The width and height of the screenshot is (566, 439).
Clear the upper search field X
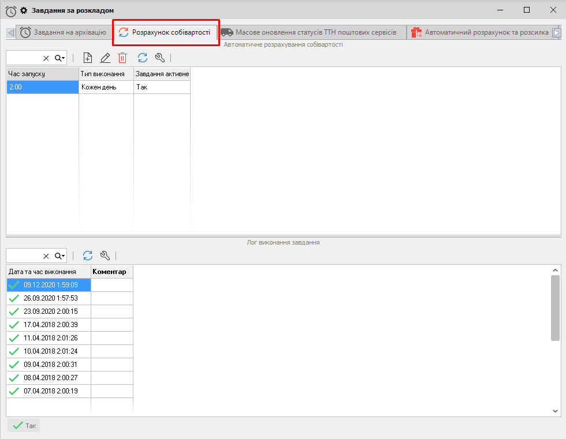(46, 58)
